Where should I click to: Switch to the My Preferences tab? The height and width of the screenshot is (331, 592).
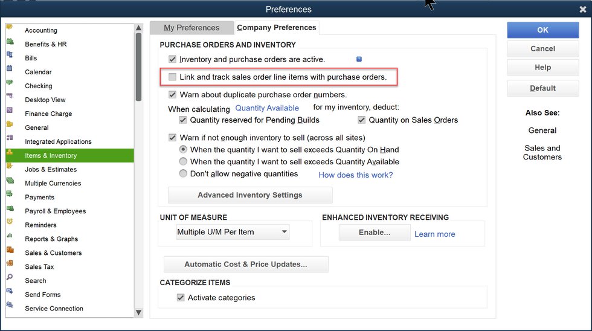tap(191, 28)
